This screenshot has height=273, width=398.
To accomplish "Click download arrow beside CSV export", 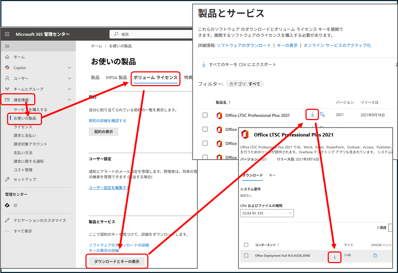I will tap(203, 65).
